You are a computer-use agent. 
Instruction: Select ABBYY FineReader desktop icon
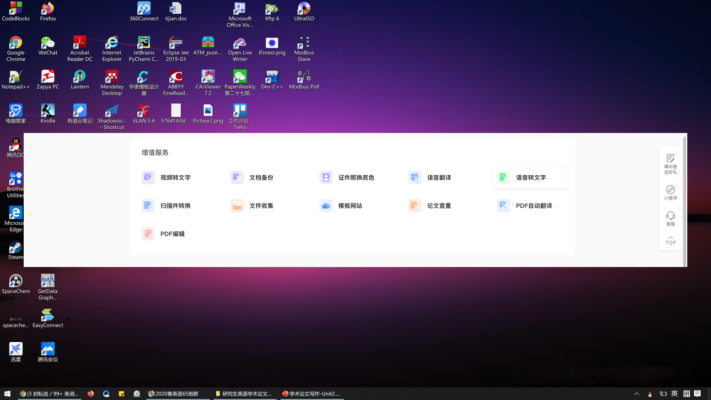176,83
